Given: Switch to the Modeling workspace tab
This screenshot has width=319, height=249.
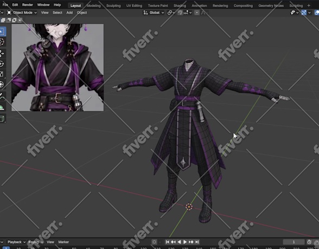Looking at the screenshot, I should click(x=93, y=5).
